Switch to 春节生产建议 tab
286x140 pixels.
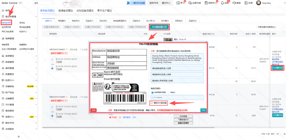[x=105, y=11]
